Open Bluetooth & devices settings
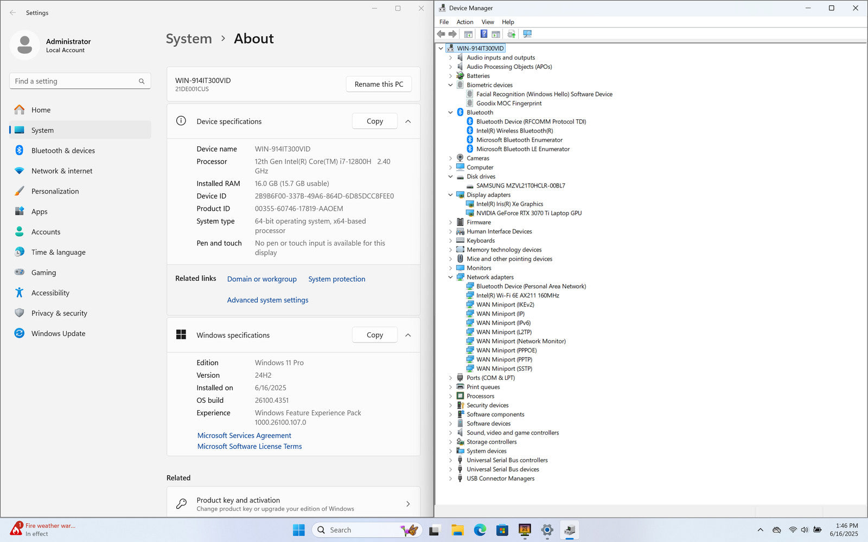 (63, 151)
